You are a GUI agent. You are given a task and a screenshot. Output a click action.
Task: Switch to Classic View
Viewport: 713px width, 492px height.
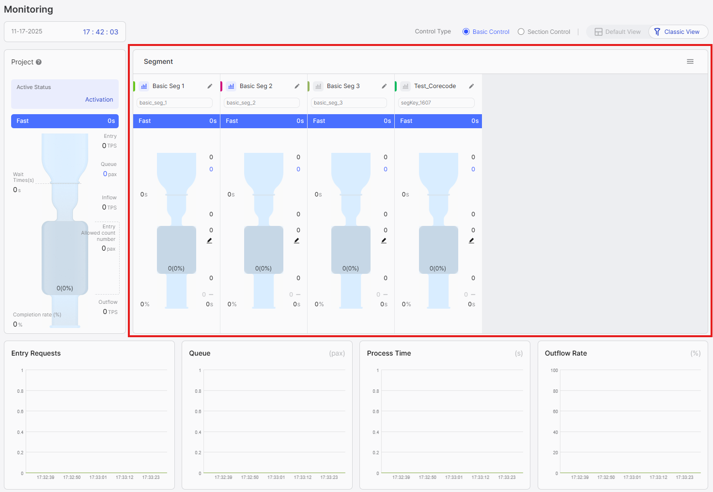[678, 31]
